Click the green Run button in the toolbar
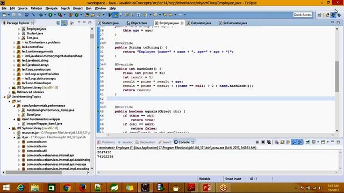This screenshot has height=193, width=344. click(x=50, y=14)
